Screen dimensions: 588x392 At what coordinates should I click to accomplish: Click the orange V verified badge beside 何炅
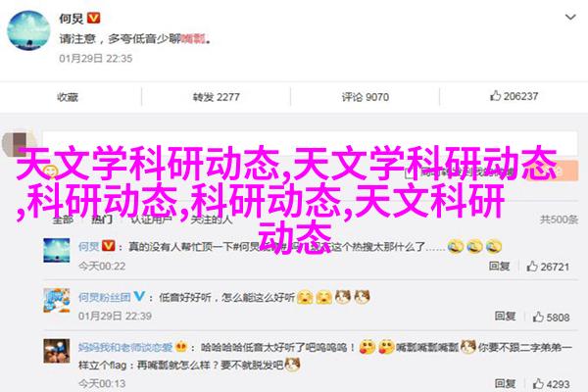94,18
